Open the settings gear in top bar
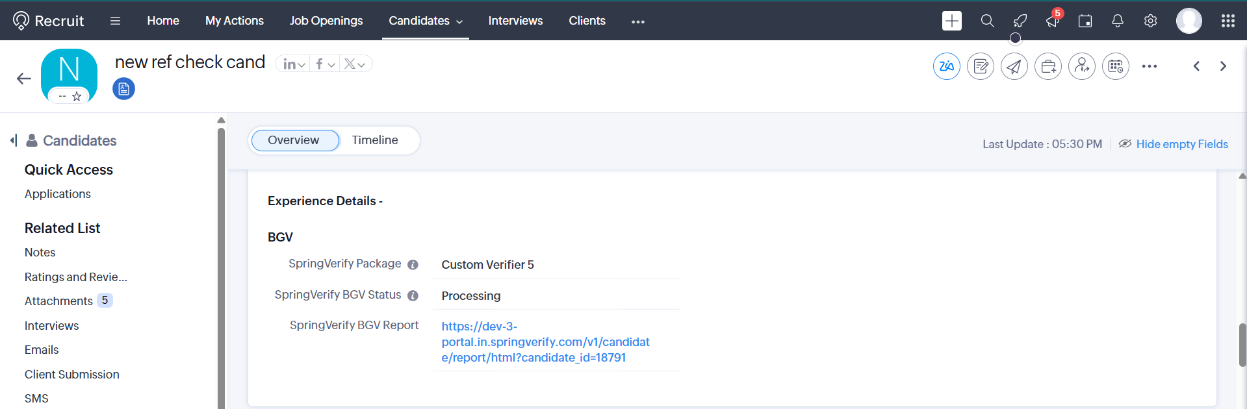The width and height of the screenshot is (1247, 409). point(1150,21)
